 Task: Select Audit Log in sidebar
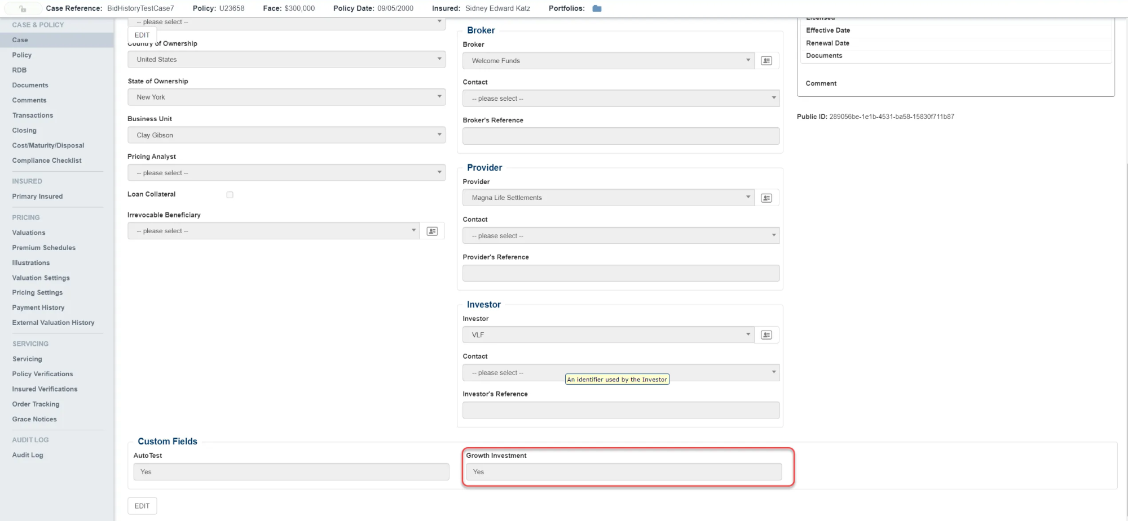click(28, 455)
